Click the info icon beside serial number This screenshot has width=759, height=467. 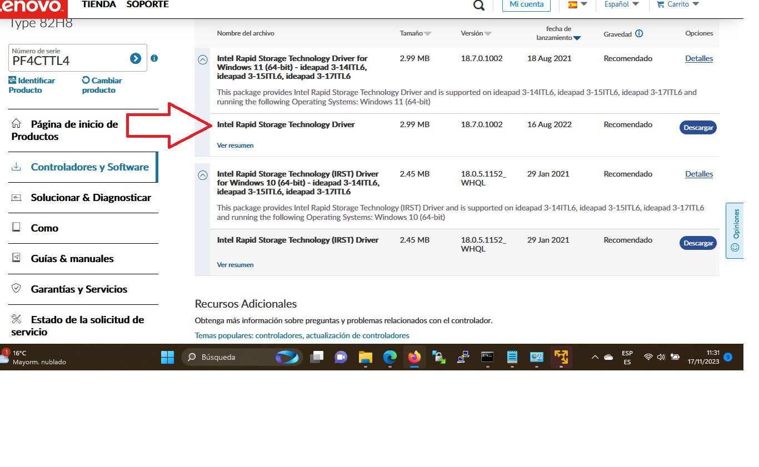[x=154, y=58]
